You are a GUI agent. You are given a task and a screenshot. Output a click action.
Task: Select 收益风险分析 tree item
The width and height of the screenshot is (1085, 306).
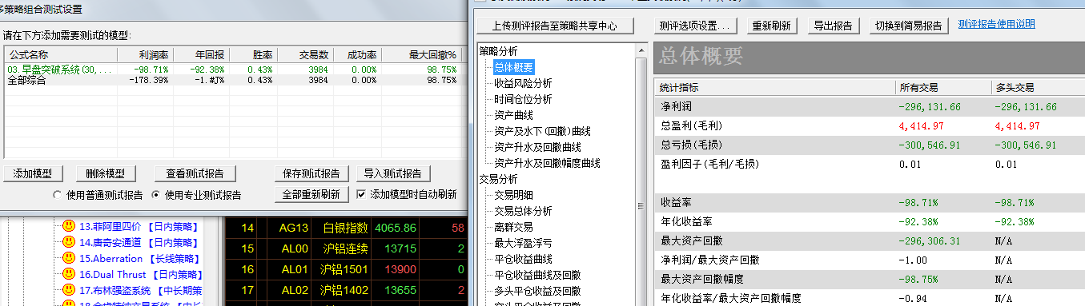(523, 83)
